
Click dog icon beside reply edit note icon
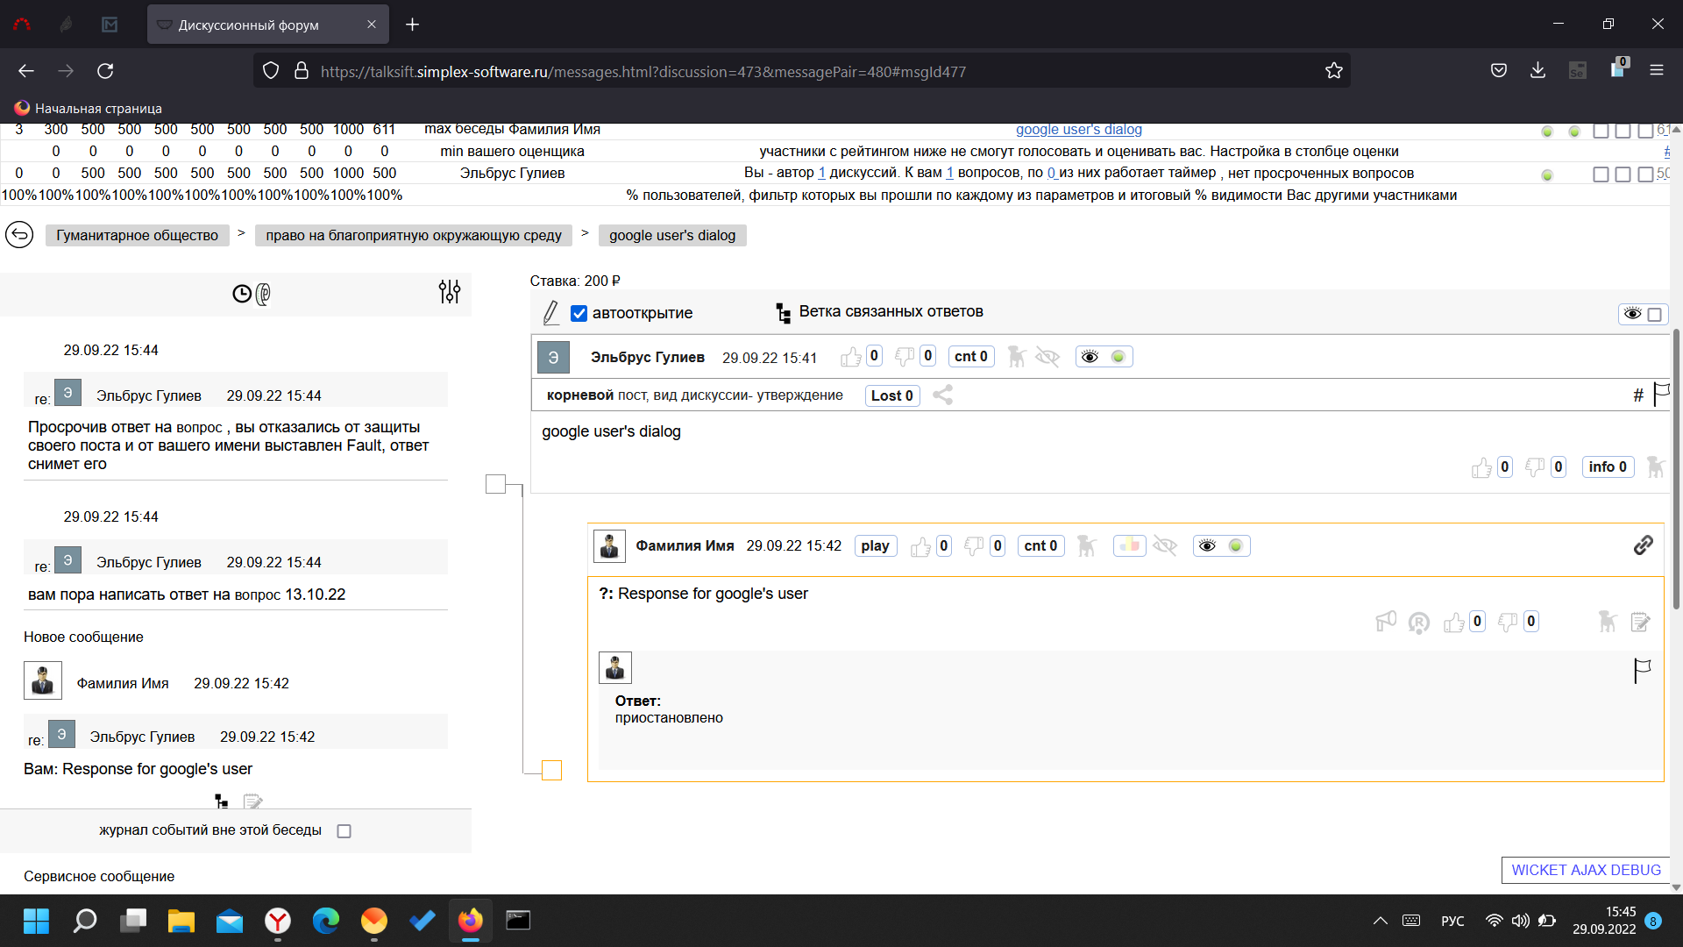(x=1607, y=622)
